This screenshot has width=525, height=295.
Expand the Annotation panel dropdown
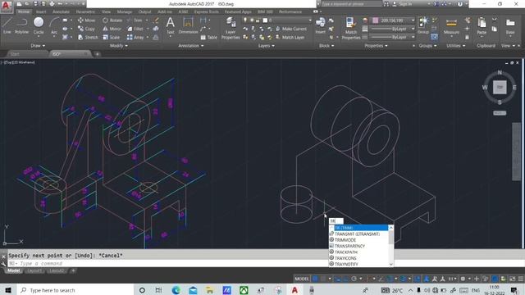point(191,46)
